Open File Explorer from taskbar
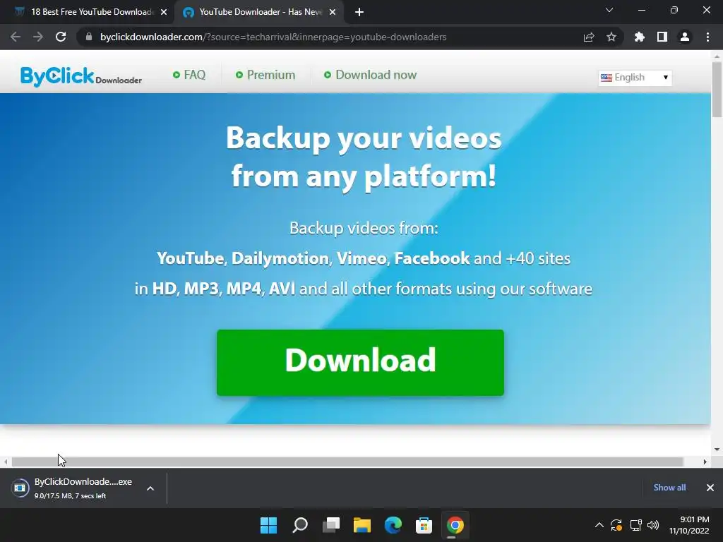This screenshot has height=542, width=723. click(x=362, y=525)
